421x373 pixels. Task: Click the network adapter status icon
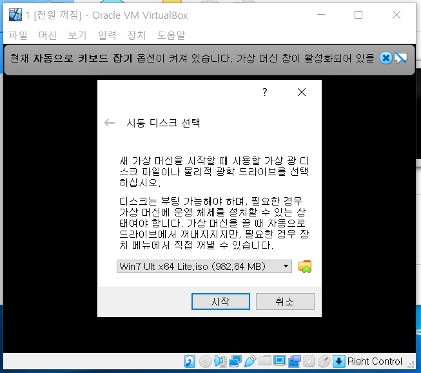coord(235,361)
